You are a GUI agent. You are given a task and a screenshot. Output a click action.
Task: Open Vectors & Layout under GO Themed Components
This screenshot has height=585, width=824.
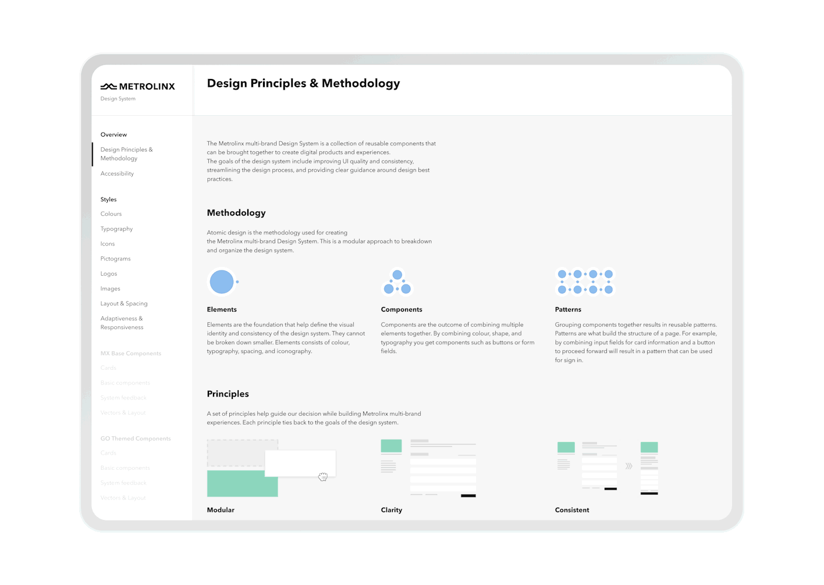[x=123, y=498]
